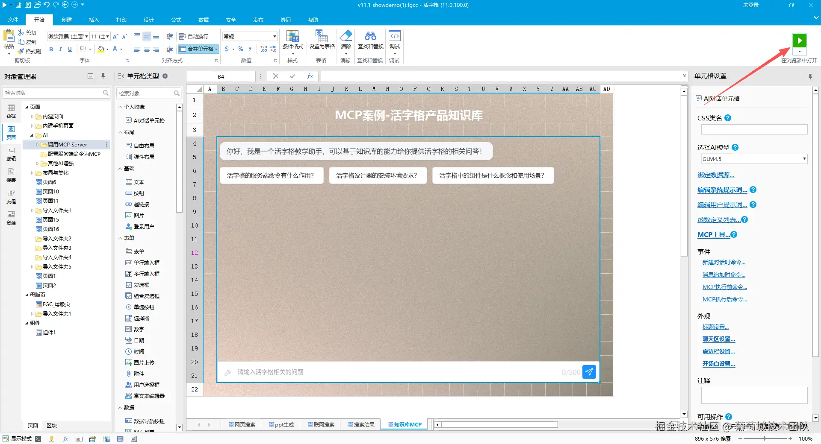The height and width of the screenshot is (444, 821).
Task: Open the MCP工具 link
Action: (x=714, y=235)
